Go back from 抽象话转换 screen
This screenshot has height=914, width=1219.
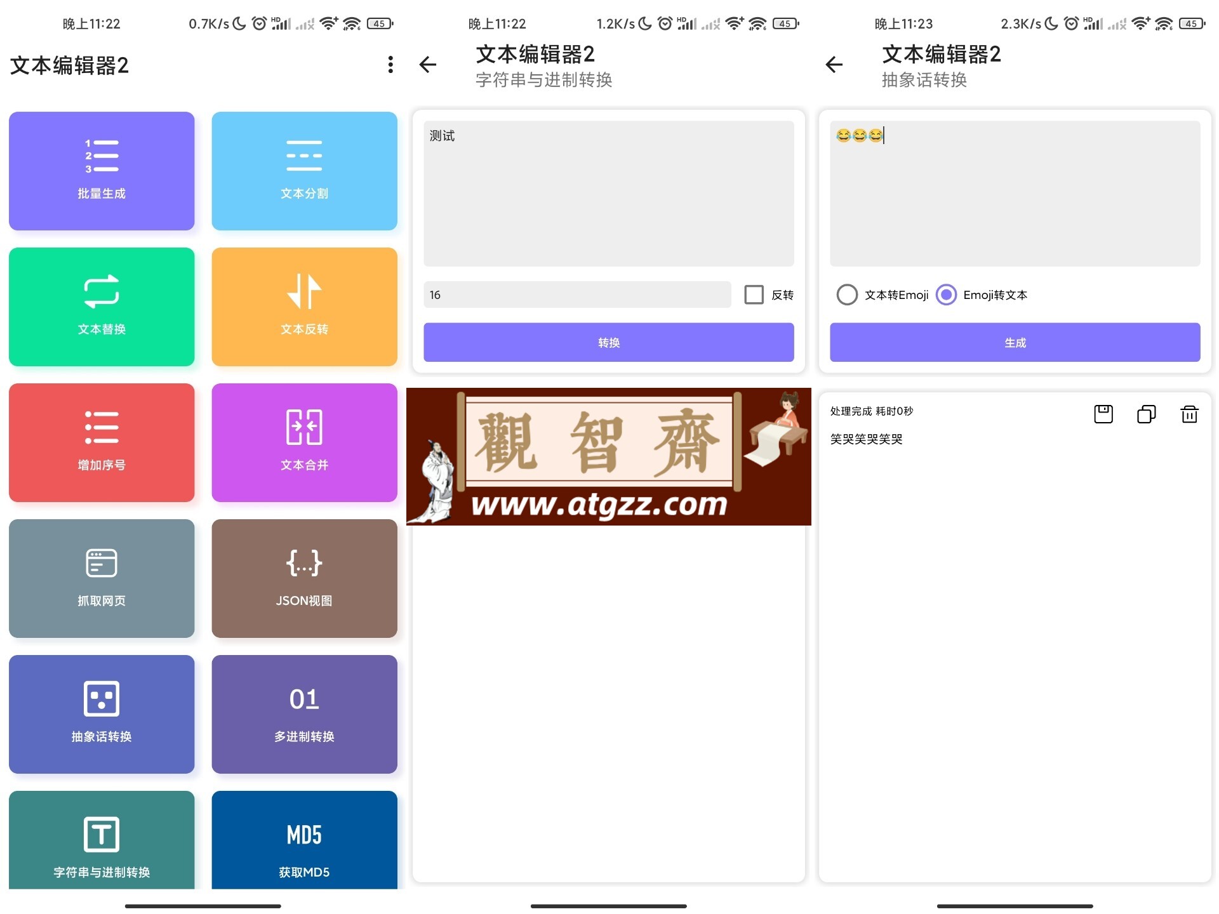(834, 65)
